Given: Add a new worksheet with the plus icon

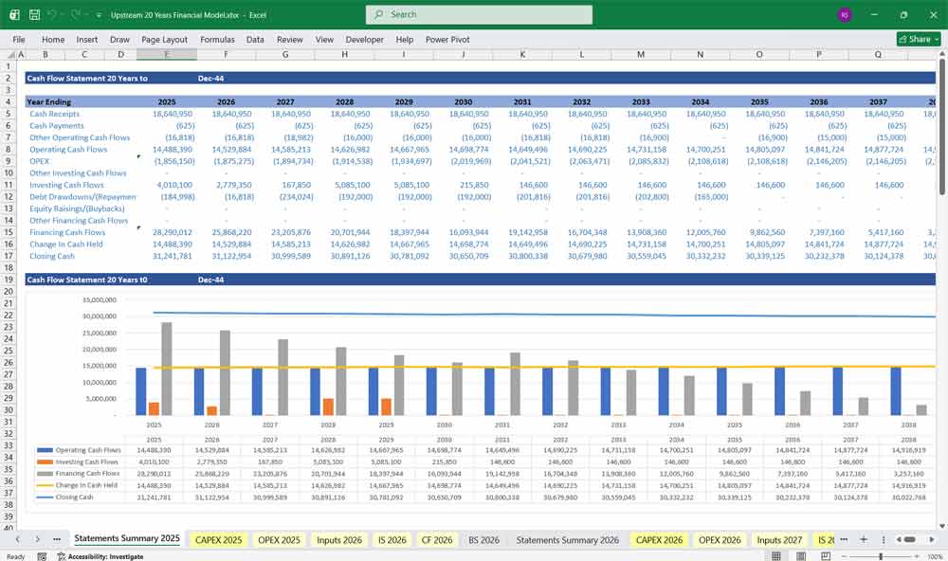Looking at the screenshot, I should pos(864,537).
